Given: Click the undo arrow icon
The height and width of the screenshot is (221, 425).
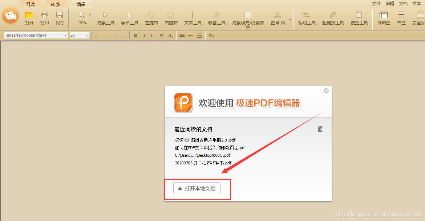Looking at the screenshot, I should click(x=211, y=36).
